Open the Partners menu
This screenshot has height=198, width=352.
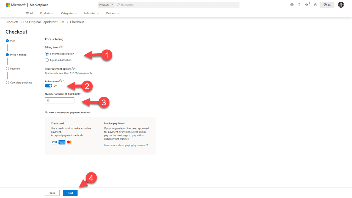pyautogui.click(x=113, y=13)
